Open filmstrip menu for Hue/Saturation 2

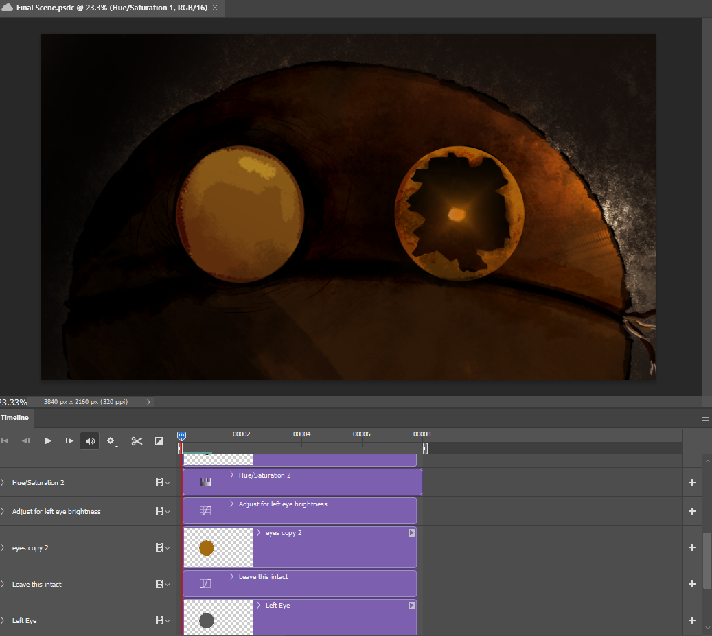pos(162,483)
